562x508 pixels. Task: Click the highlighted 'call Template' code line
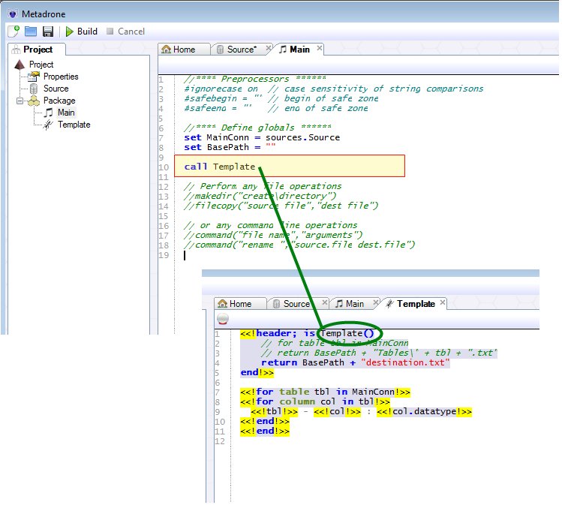tap(219, 166)
